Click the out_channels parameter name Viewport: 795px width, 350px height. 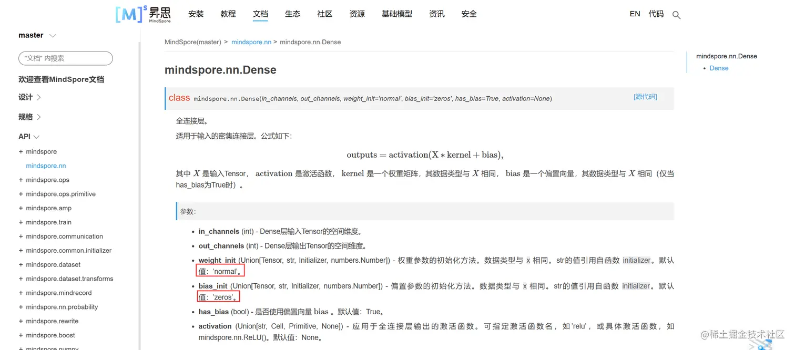pos(221,246)
